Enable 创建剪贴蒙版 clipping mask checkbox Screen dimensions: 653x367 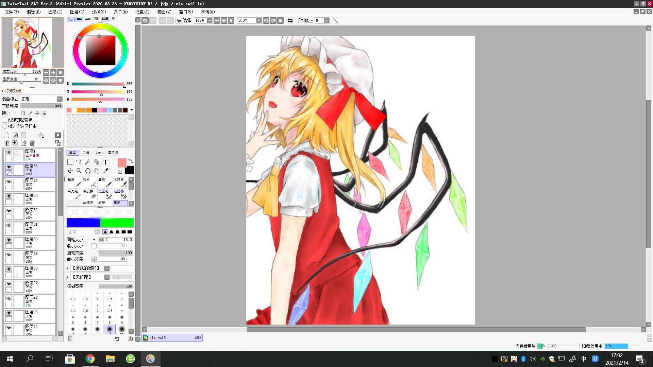click(5, 120)
